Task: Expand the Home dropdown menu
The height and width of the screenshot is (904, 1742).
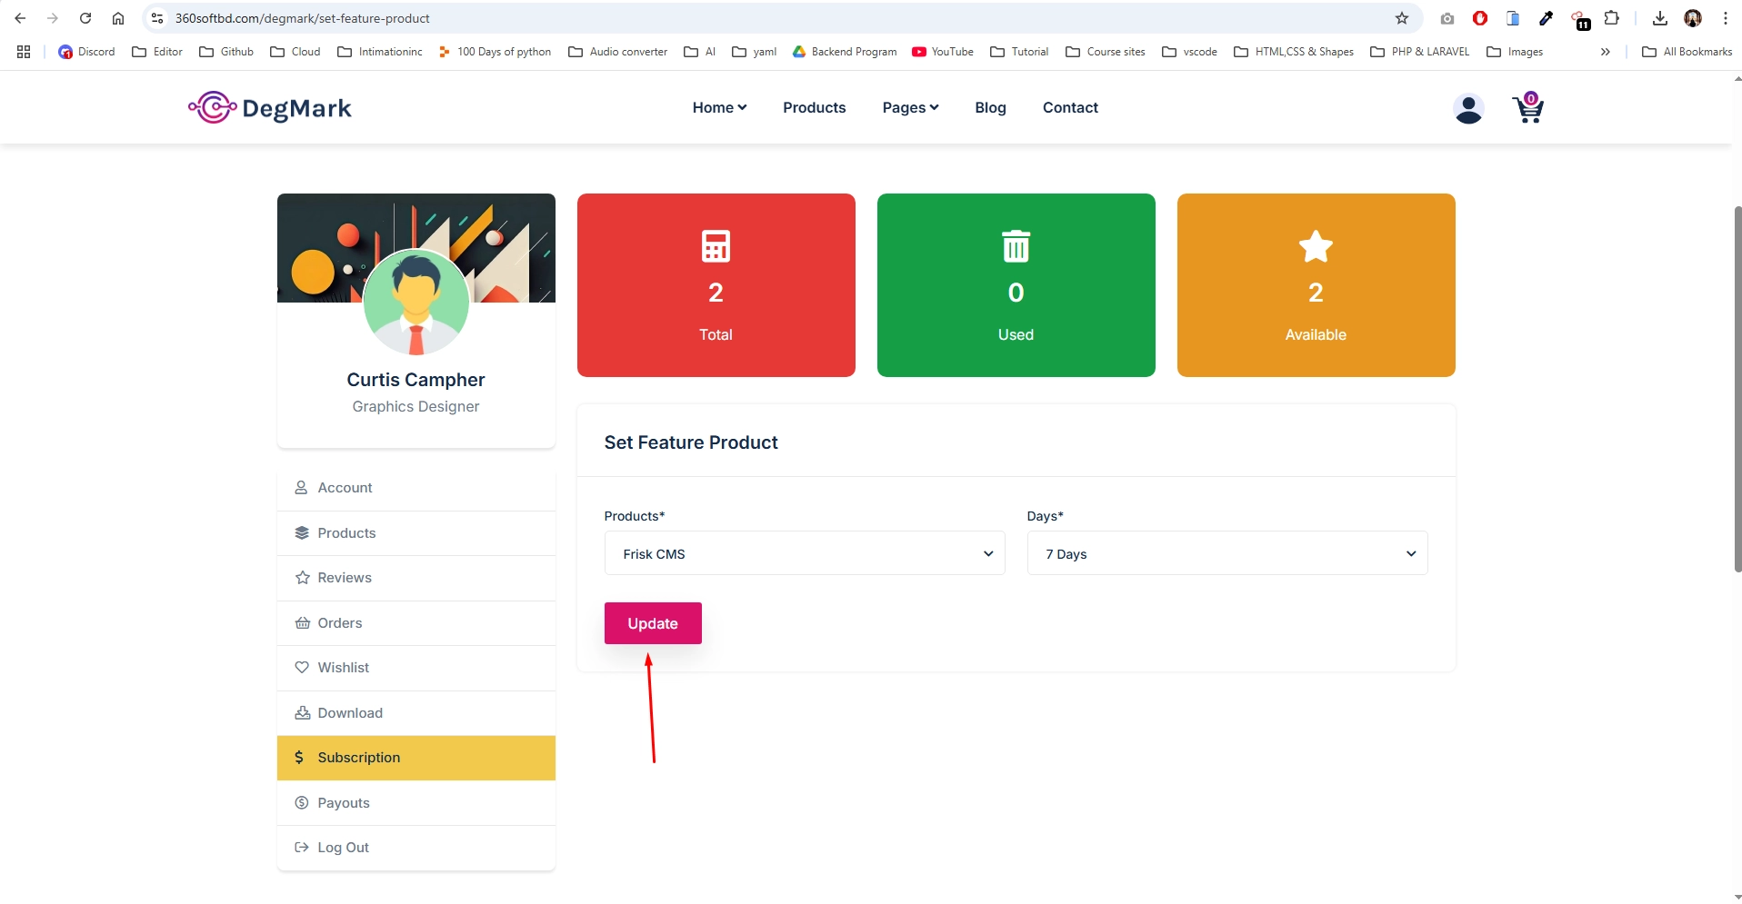Action: click(x=719, y=107)
